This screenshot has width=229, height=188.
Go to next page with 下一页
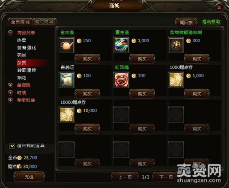pyautogui.click(x=166, y=177)
